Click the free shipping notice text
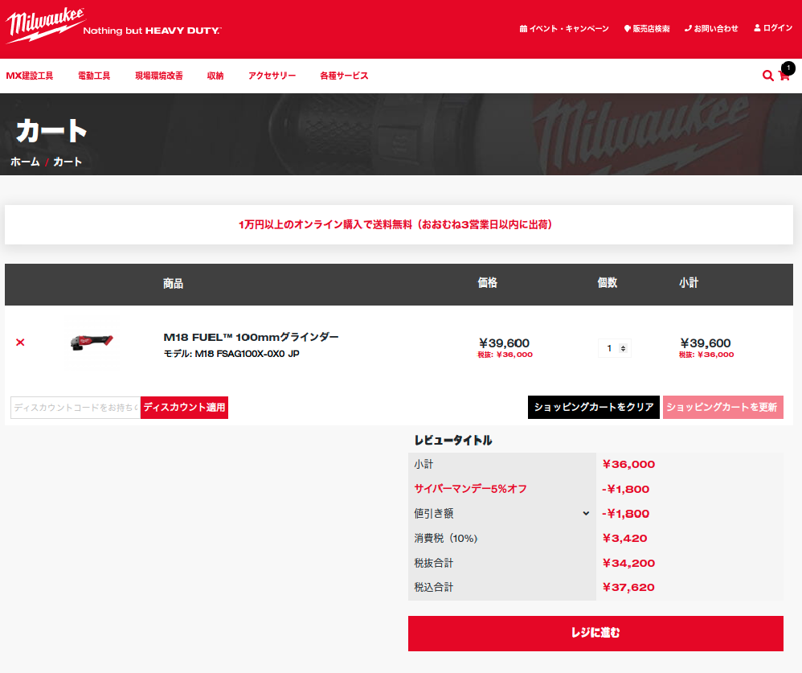Image resolution: width=802 pixels, height=673 pixels. (x=395, y=224)
